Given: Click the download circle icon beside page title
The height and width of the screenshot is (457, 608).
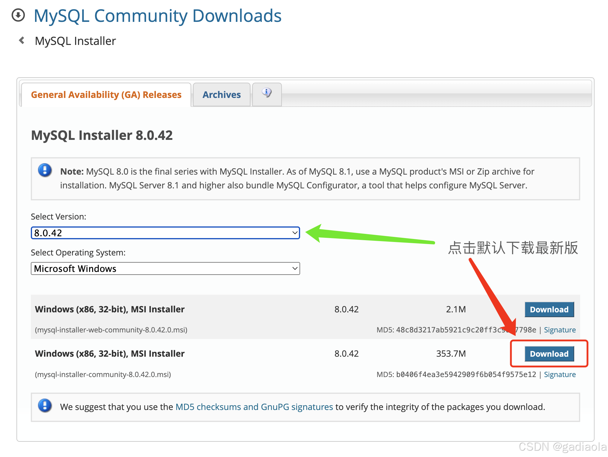Looking at the screenshot, I should pos(18,15).
